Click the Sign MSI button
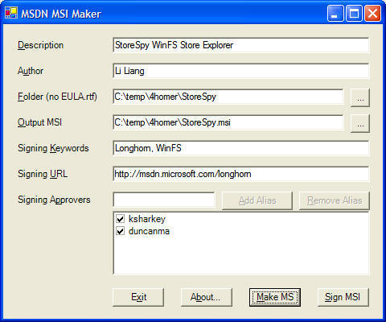 point(343,297)
